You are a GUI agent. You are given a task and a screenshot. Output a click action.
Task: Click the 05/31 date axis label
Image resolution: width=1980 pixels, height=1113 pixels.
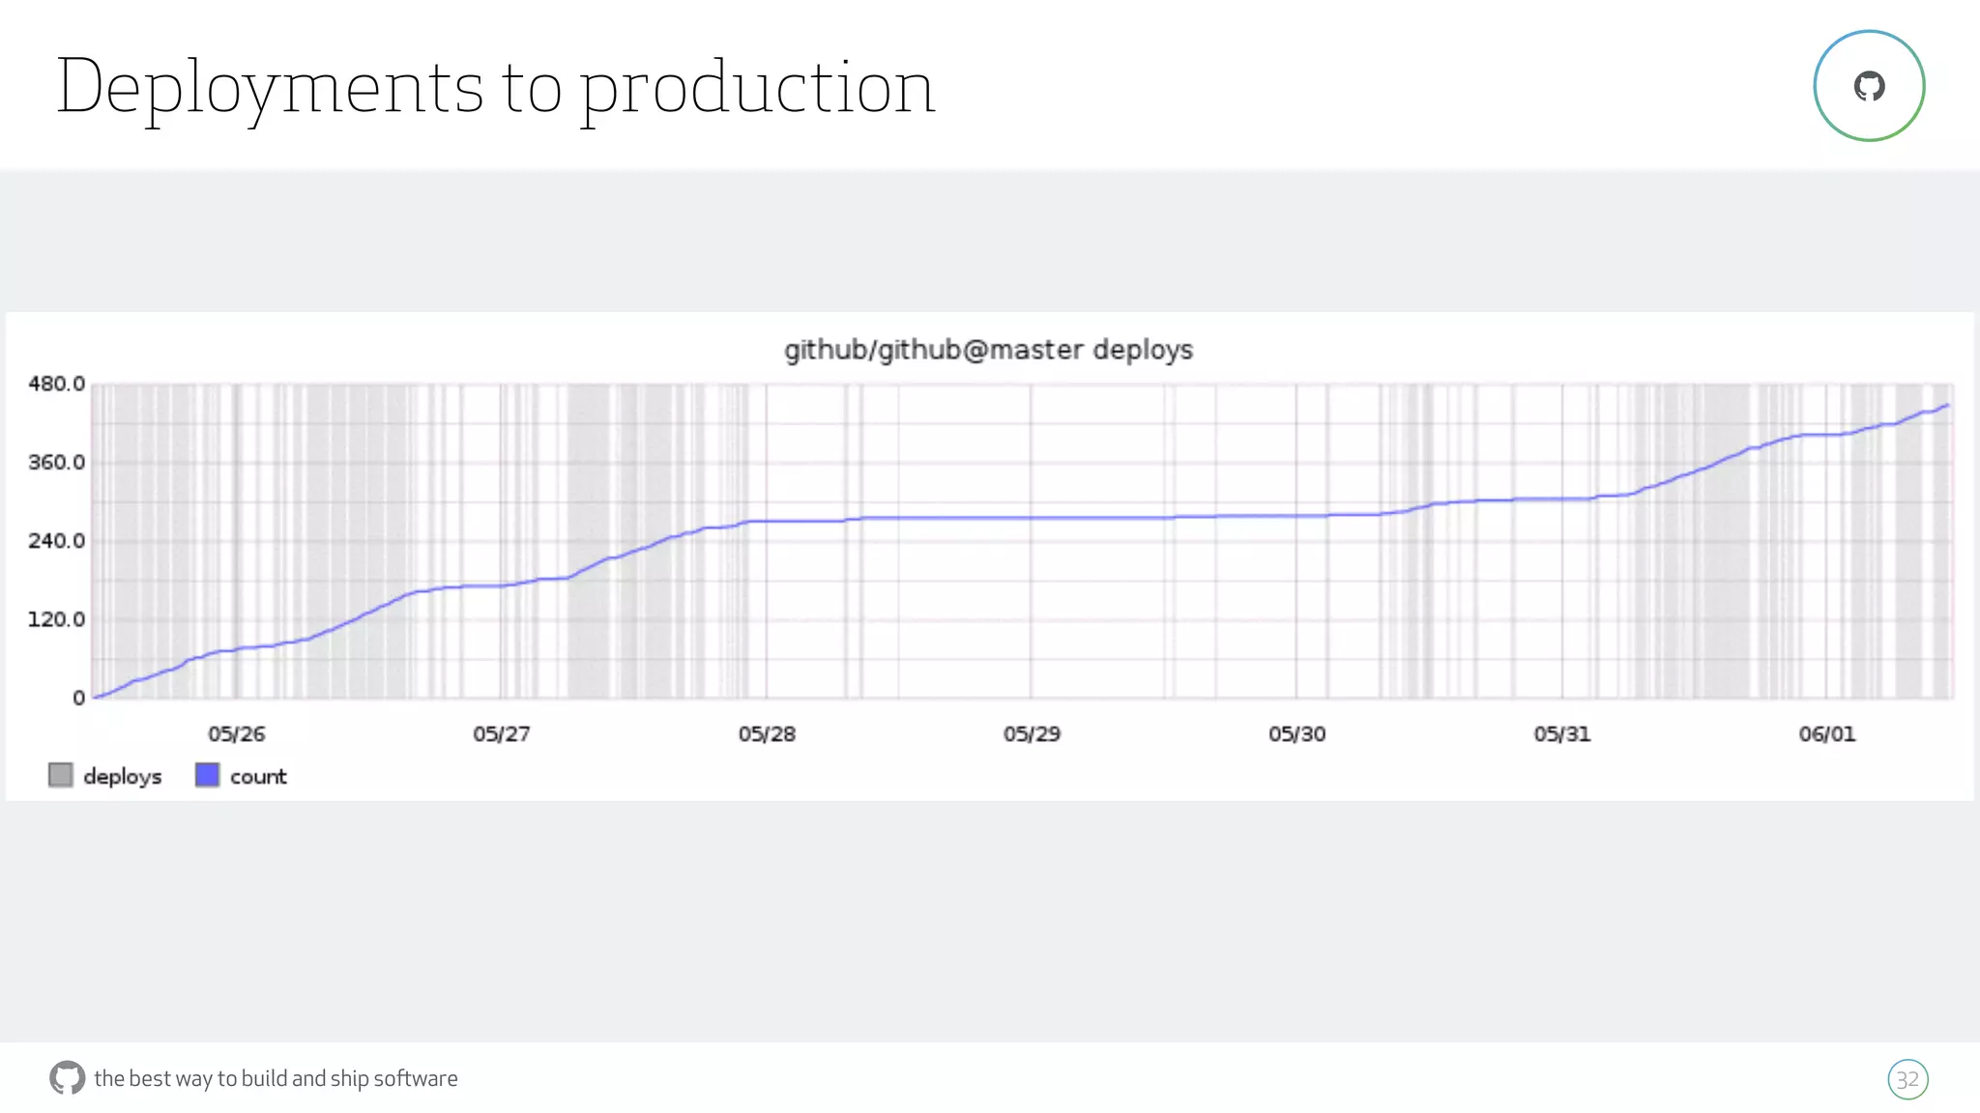tap(1561, 734)
